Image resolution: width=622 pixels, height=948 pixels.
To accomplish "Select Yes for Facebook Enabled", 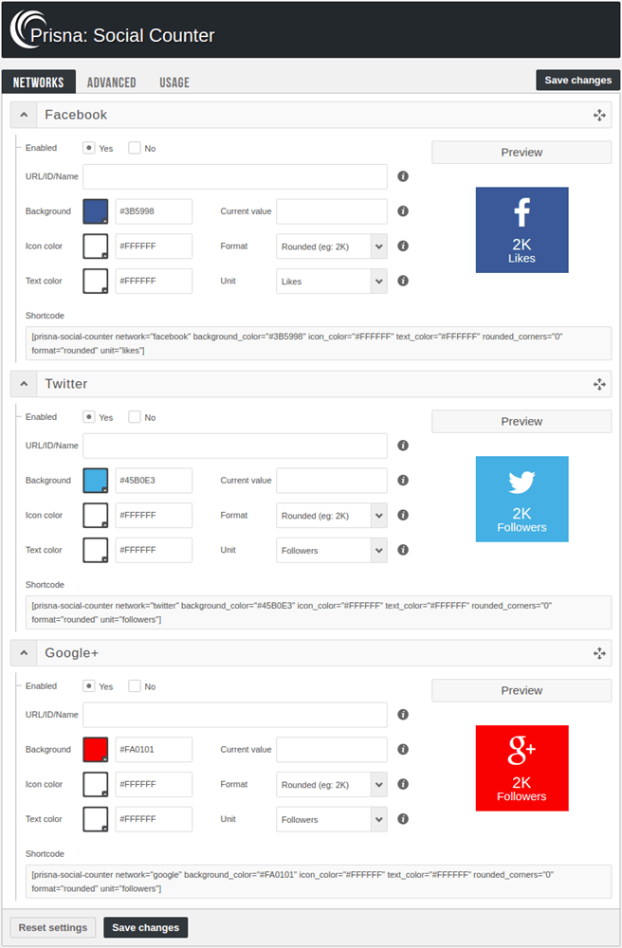I will (x=89, y=148).
